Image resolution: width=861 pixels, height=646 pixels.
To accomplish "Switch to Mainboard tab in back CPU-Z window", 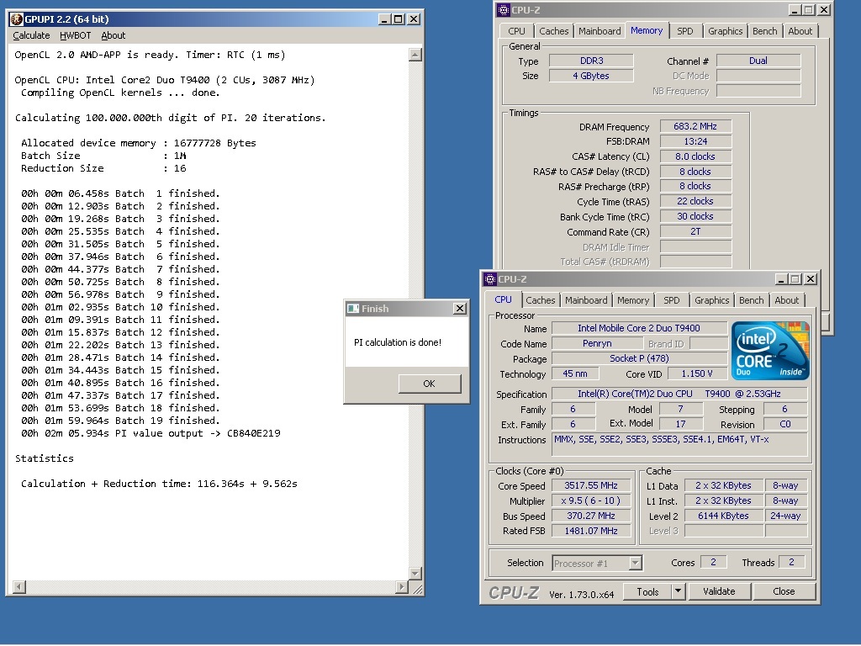I will [600, 31].
